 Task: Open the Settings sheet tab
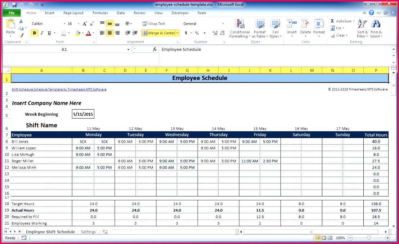pos(88,232)
